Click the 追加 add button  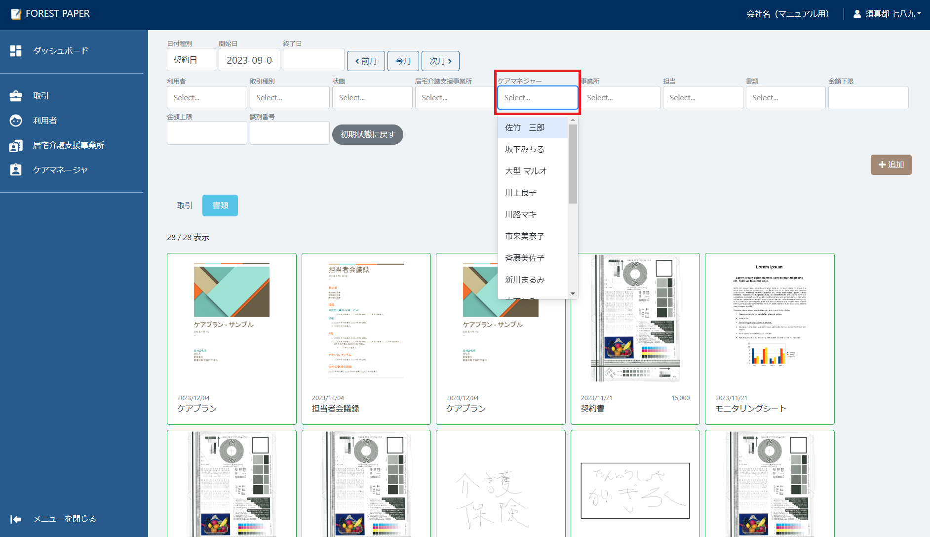(891, 165)
